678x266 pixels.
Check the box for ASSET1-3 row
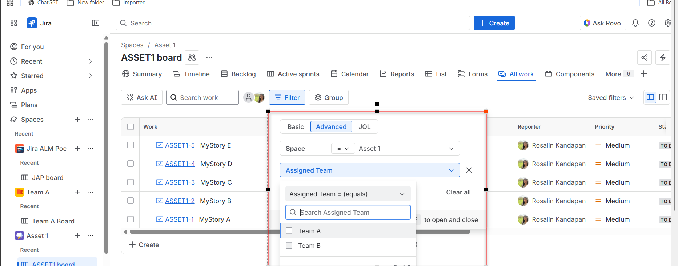(x=131, y=182)
